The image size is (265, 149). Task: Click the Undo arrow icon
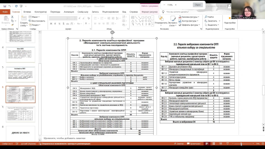coord(10,6)
